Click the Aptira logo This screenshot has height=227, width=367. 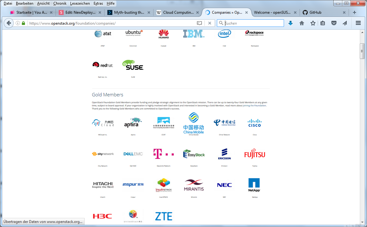(133, 123)
